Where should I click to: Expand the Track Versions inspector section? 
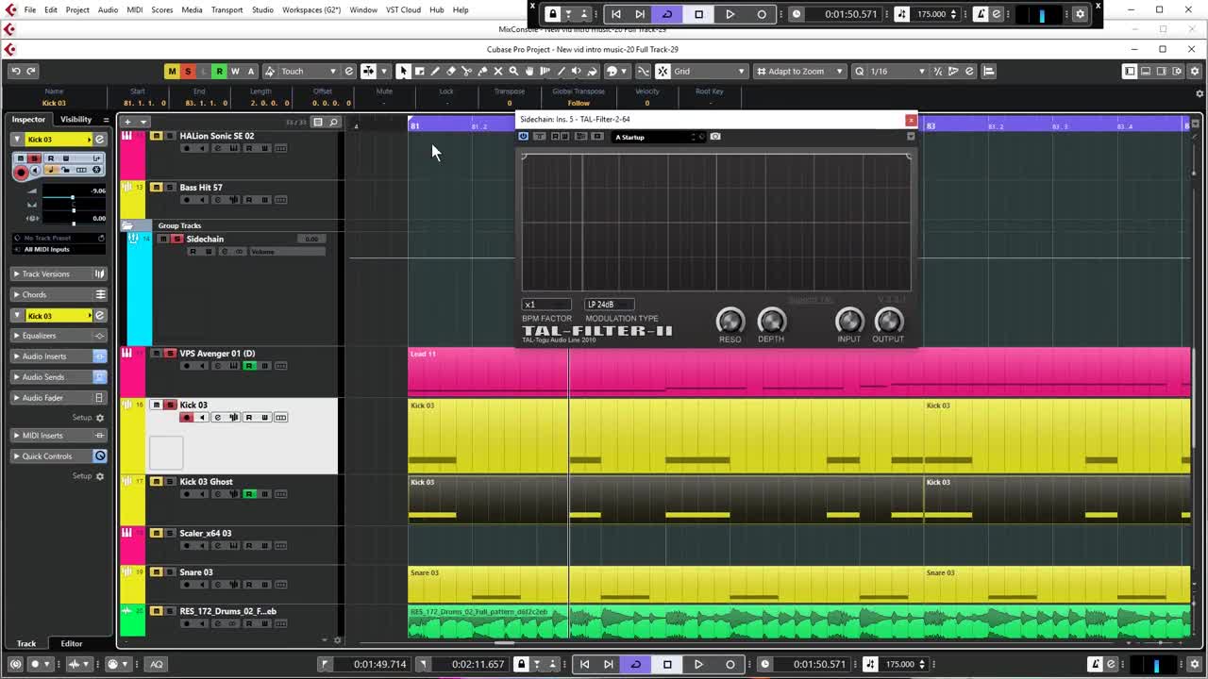(x=59, y=273)
